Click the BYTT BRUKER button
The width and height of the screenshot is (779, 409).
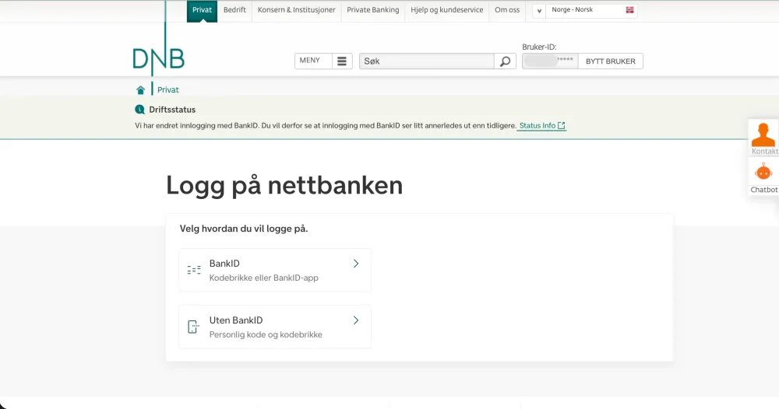[x=610, y=61]
